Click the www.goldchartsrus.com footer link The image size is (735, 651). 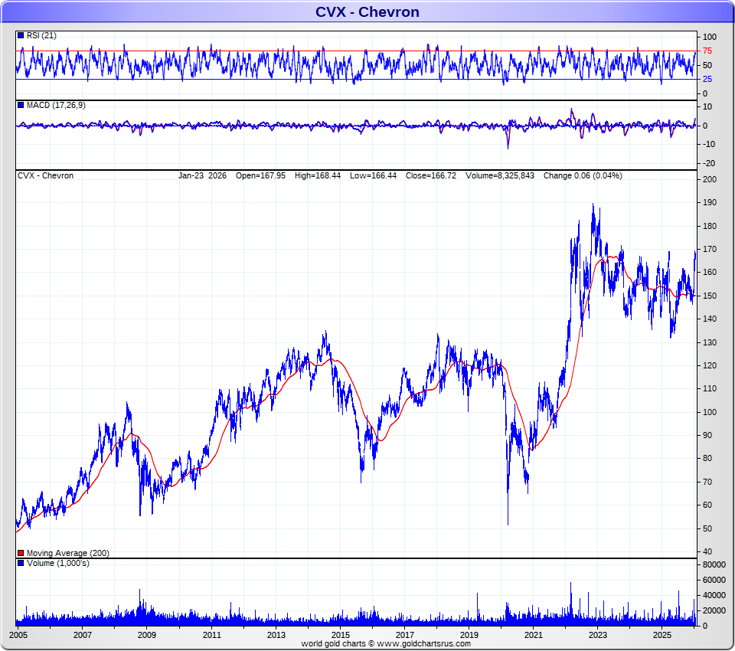(x=424, y=644)
